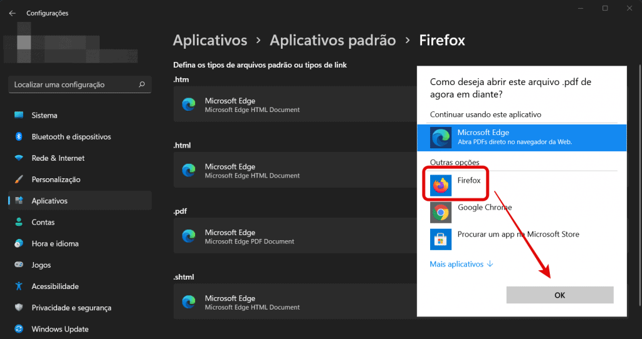This screenshot has width=642, height=339.
Task: Click the Jogos gamepad icon
Action: coord(19,265)
